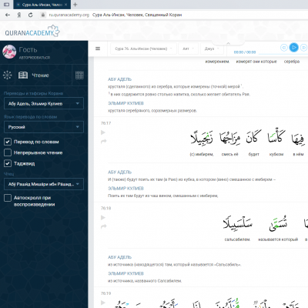Open the Сура 76 surah selector
Screen dimensions: 308x308
[x=143, y=49]
